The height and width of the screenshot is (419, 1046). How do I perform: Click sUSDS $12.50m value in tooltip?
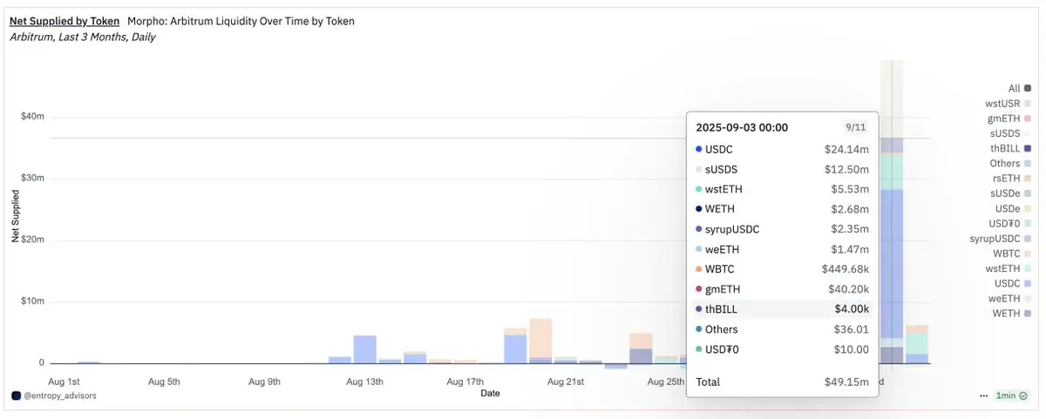[x=846, y=169]
